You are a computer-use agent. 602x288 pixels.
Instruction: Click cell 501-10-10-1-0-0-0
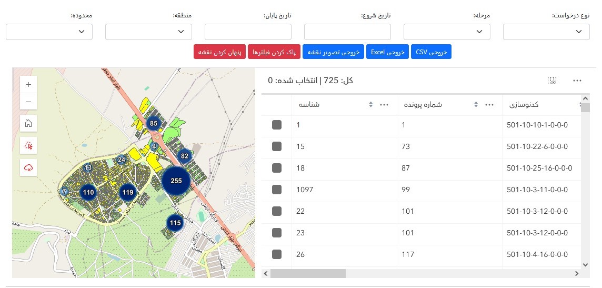pos(537,125)
